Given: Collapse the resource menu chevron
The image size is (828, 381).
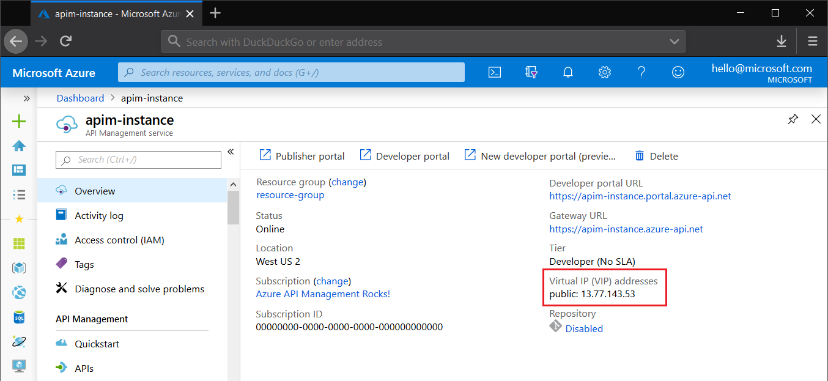Looking at the screenshot, I should point(231,152).
